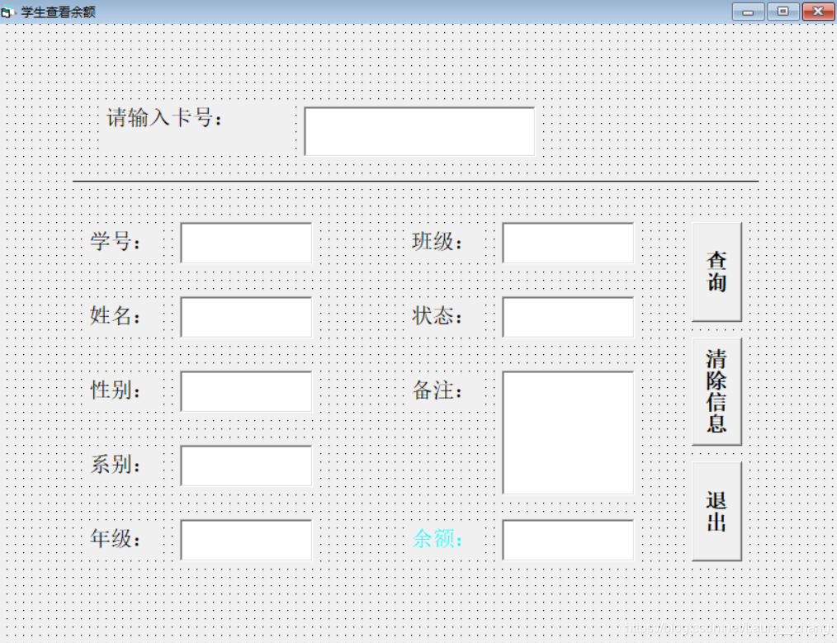Click the 清除信息 (Clear Info) button
Viewport: 837px width, 643px height.
click(x=715, y=391)
